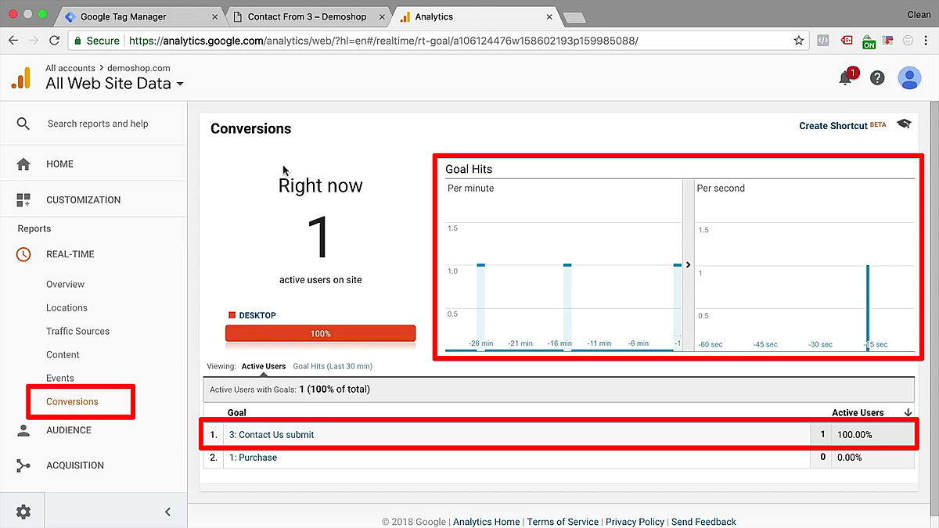Image resolution: width=939 pixels, height=528 pixels.
Task: Open the Real-Time Content report
Action: (63, 355)
